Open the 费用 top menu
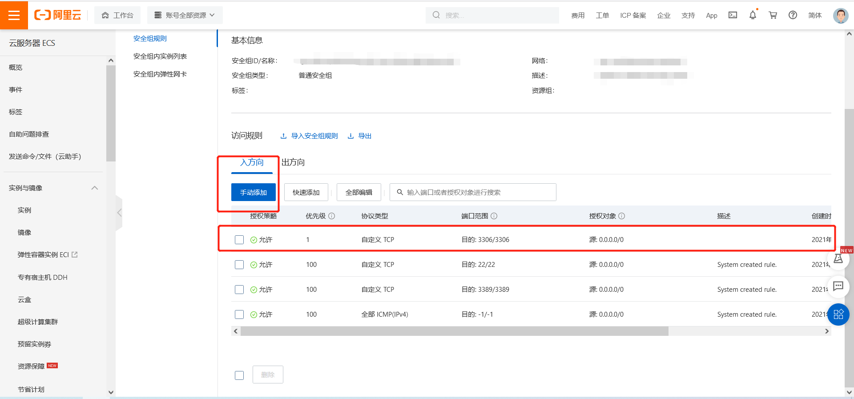The height and width of the screenshot is (399, 854). [x=578, y=16]
